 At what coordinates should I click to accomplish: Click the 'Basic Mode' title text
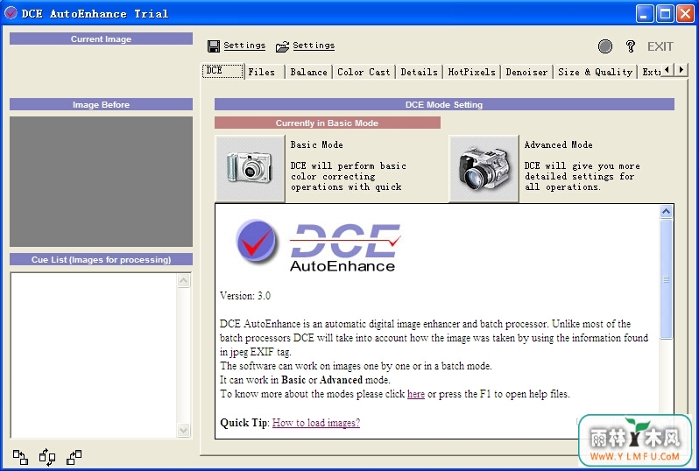pyautogui.click(x=316, y=144)
